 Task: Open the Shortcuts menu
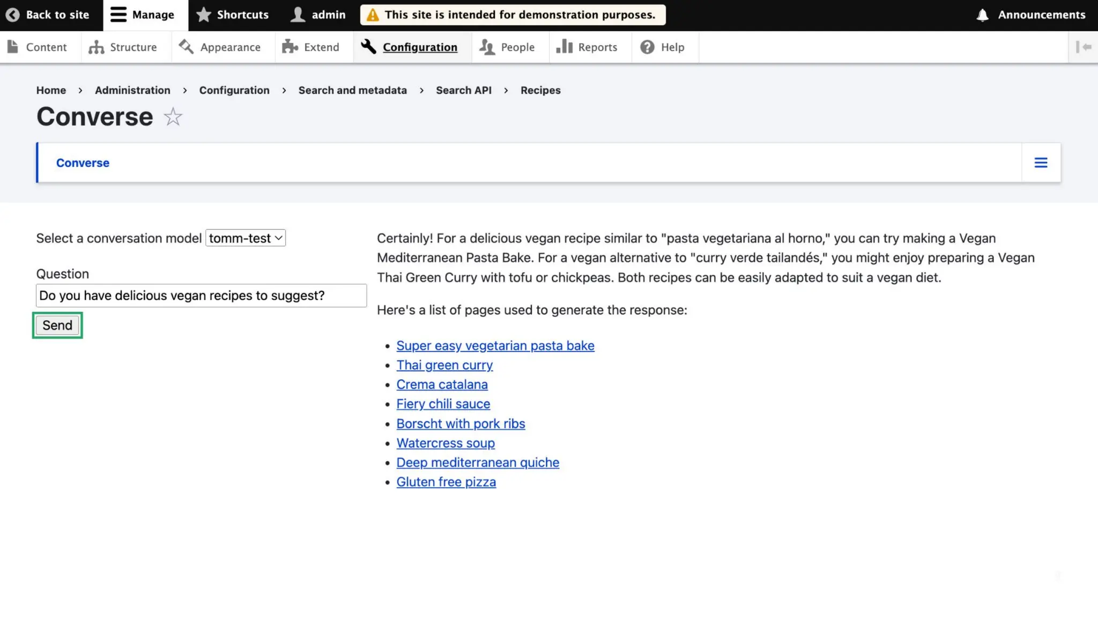click(x=233, y=15)
